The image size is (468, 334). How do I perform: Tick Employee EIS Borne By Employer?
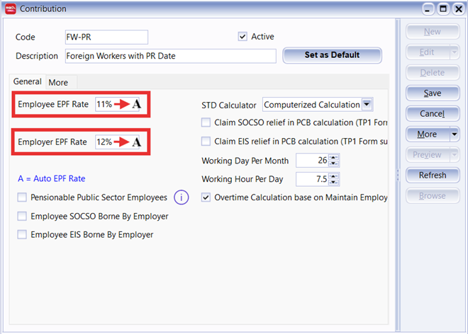coord(23,234)
